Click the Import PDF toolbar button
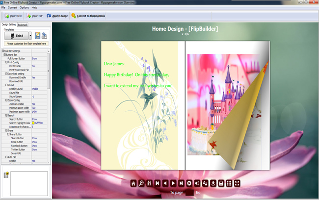The image size is (319, 200). coord(35,16)
